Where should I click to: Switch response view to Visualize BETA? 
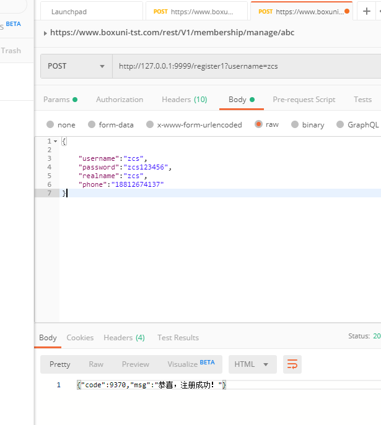pyautogui.click(x=191, y=364)
